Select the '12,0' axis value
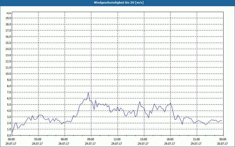This screenshot has height=147, width=235. click(x=8, y=61)
